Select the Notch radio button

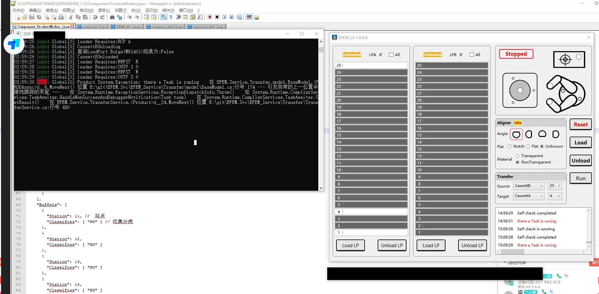(509, 146)
